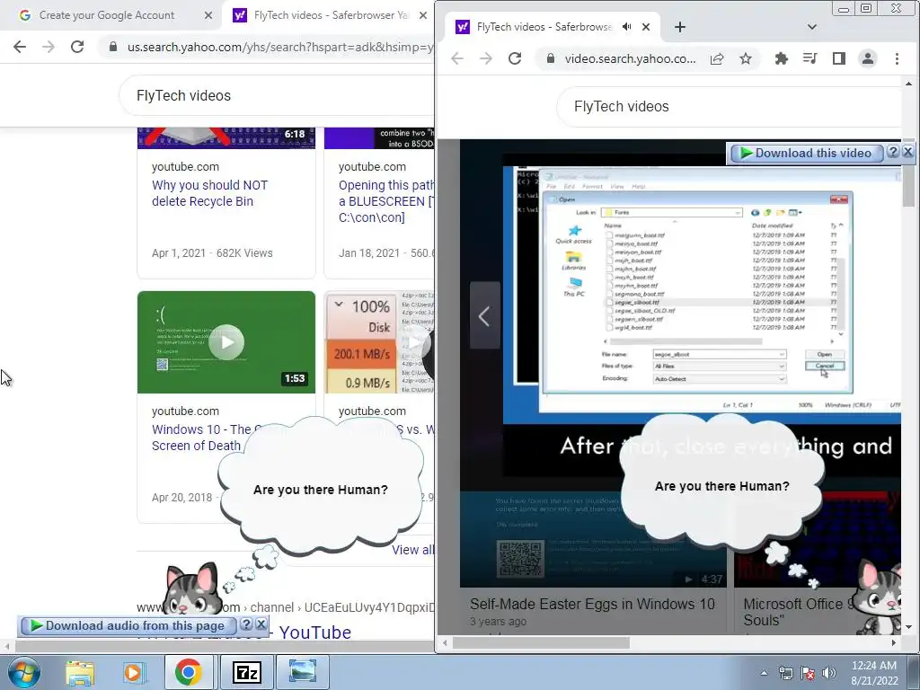Open Windows Explorer from taskbar

[80, 672]
